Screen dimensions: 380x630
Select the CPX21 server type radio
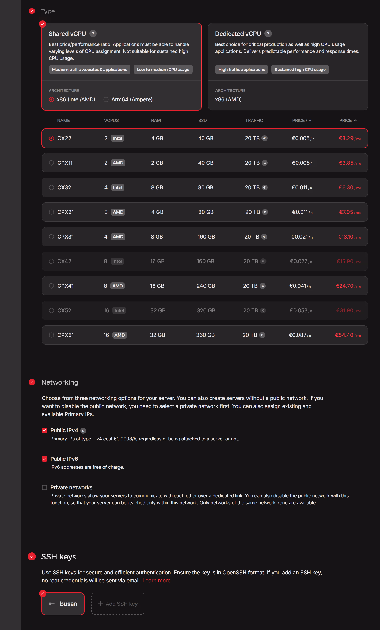pyautogui.click(x=51, y=212)
